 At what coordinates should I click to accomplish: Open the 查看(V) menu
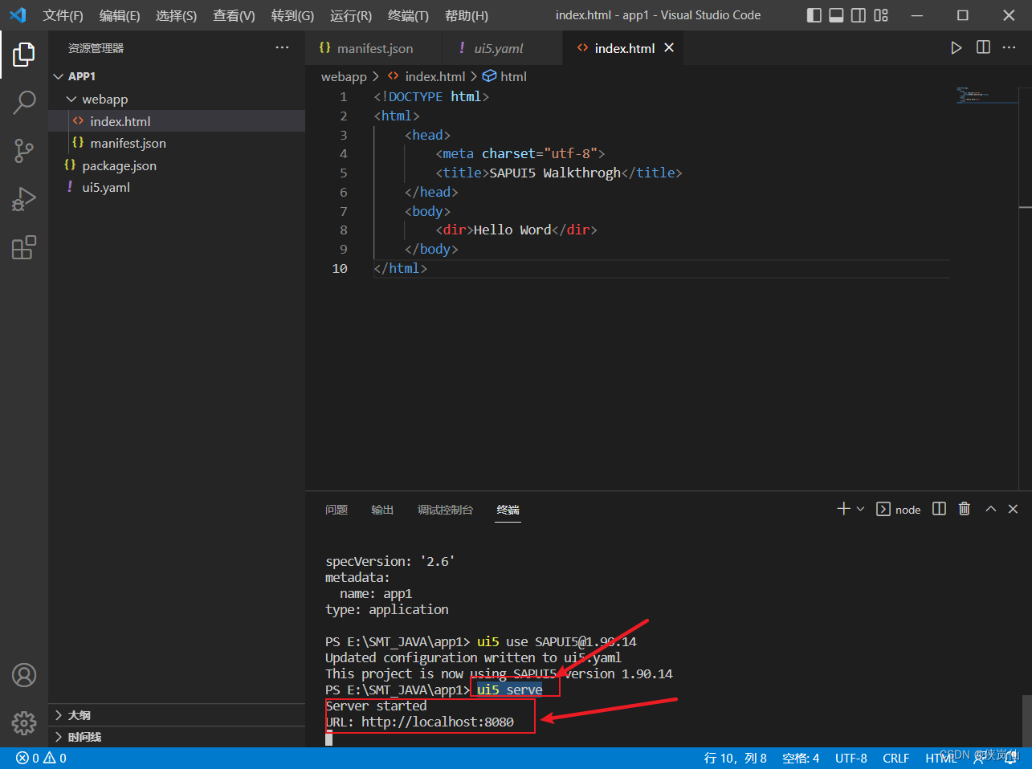[x=234, y=15]
